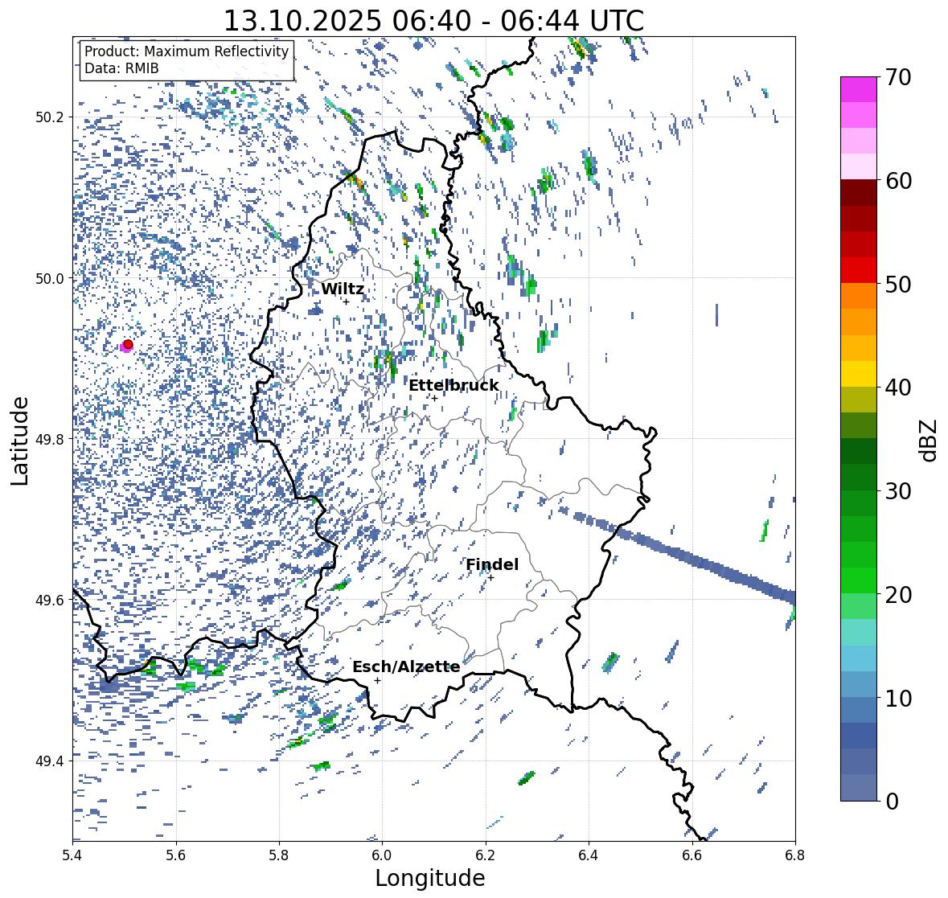Click the dark green 30 dBZ colorbar segment
948x898 pixels.
tap(859, 477)
